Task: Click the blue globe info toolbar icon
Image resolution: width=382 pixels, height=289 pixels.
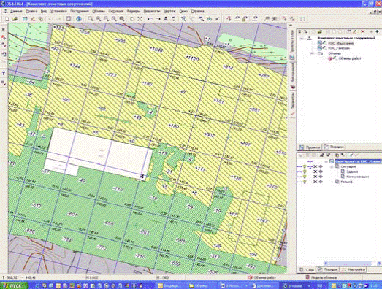Action: pos(79,19)
